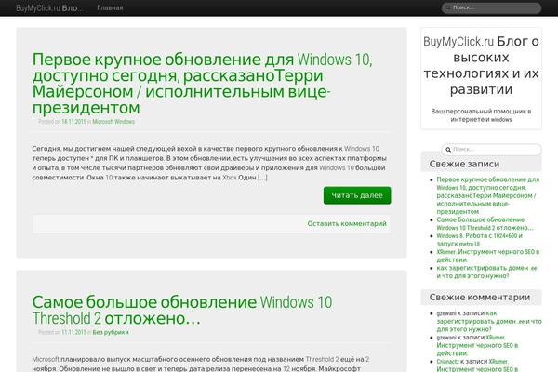
Task: Open the 11.11.2015 date link
Action: click(74, 332)
